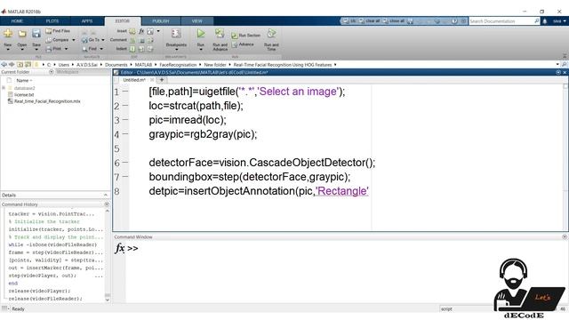This screenshot has height=320, width=569.
Task: Toggle breakpoint dash on line 6
Action: pos(125,163)
